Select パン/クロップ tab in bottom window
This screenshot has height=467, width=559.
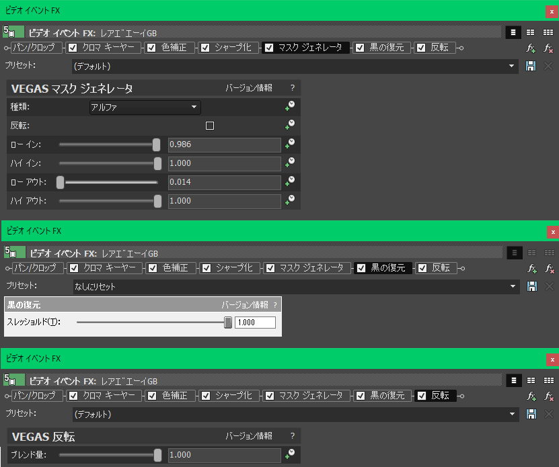click(37, 396)
